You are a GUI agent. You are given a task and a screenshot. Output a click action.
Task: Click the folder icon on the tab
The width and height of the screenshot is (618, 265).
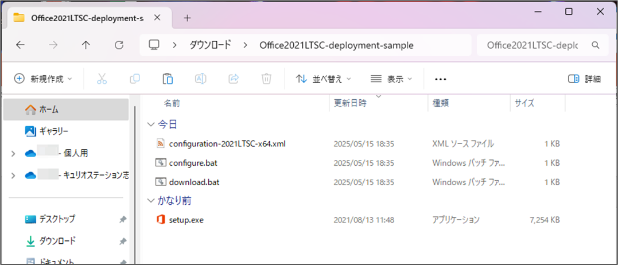[18, 18]
